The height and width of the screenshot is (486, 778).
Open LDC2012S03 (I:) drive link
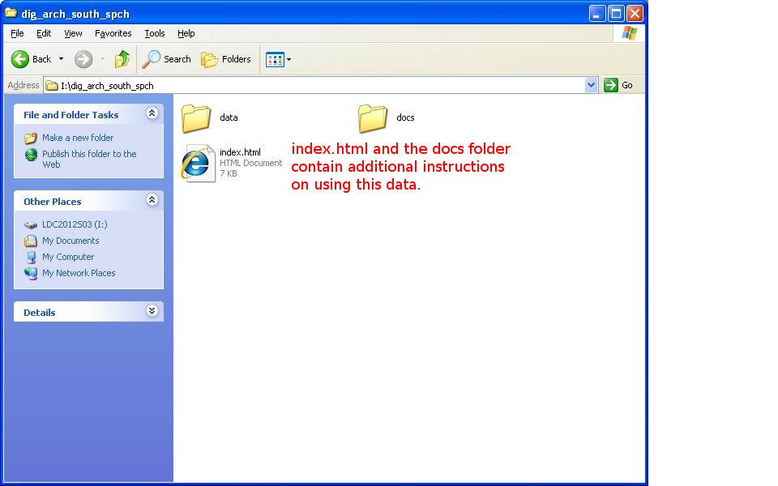point(75,224)
